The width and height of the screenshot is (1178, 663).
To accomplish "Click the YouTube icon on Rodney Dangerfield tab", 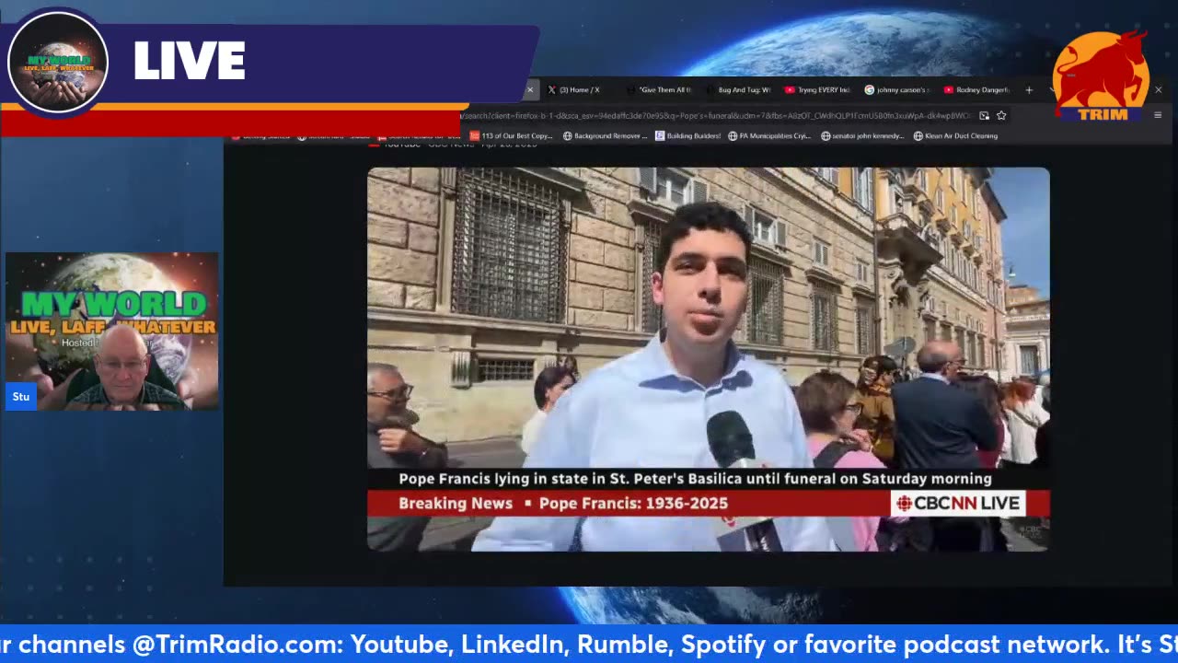I will (x=949, y=90).
